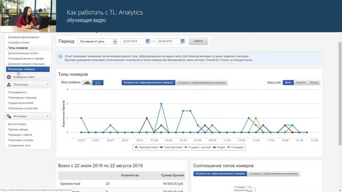The width and height of the screenshot is (342, 192).
Task: Click Типы номеров chart heading
Action: (73, 75)
